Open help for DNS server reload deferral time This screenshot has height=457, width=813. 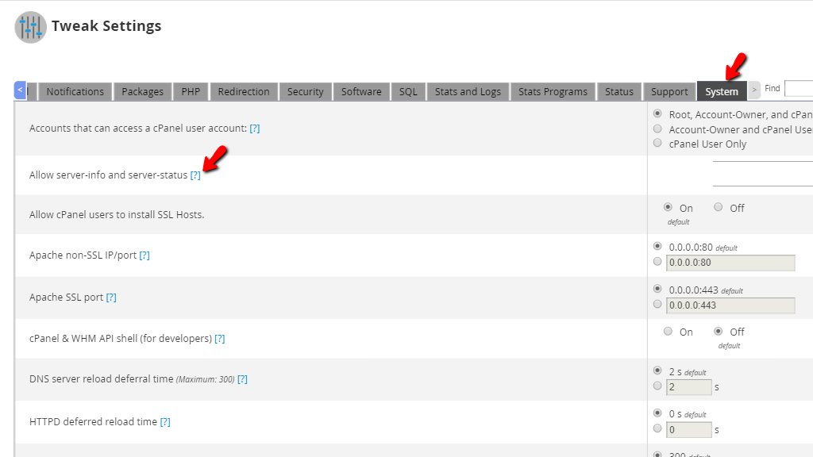point(243,379)
